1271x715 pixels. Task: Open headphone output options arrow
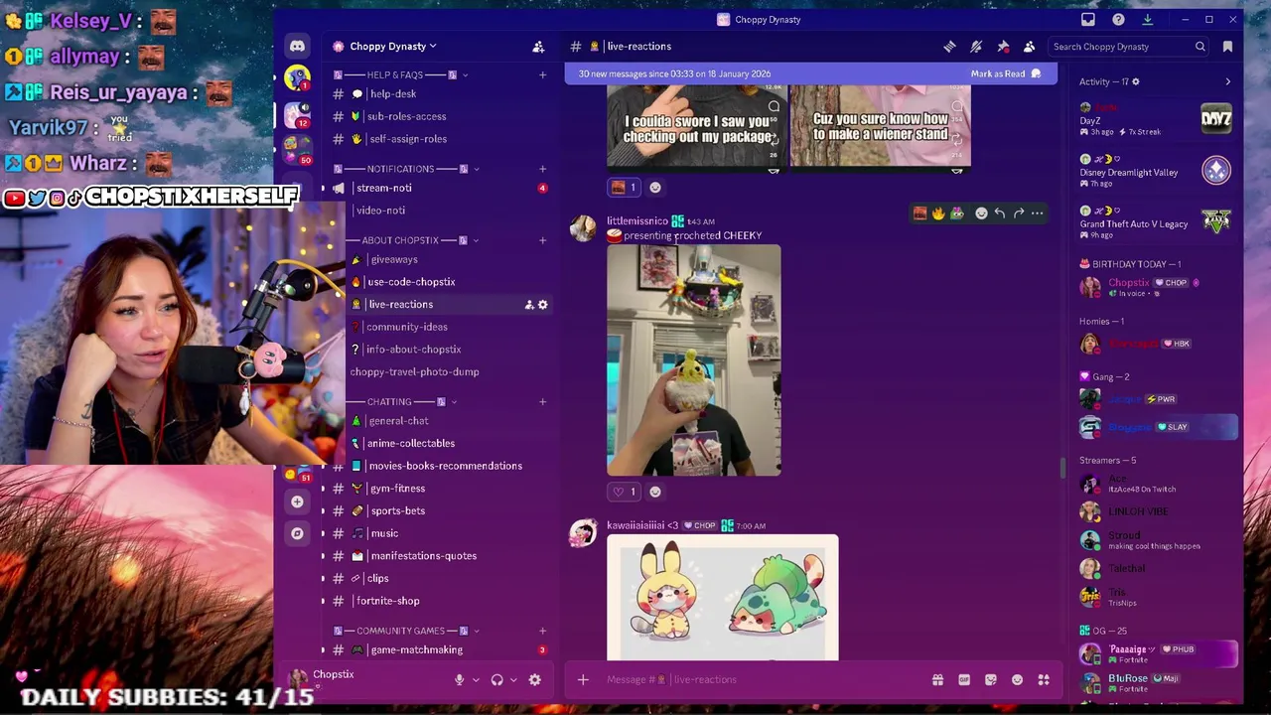(x=513, y=680)
